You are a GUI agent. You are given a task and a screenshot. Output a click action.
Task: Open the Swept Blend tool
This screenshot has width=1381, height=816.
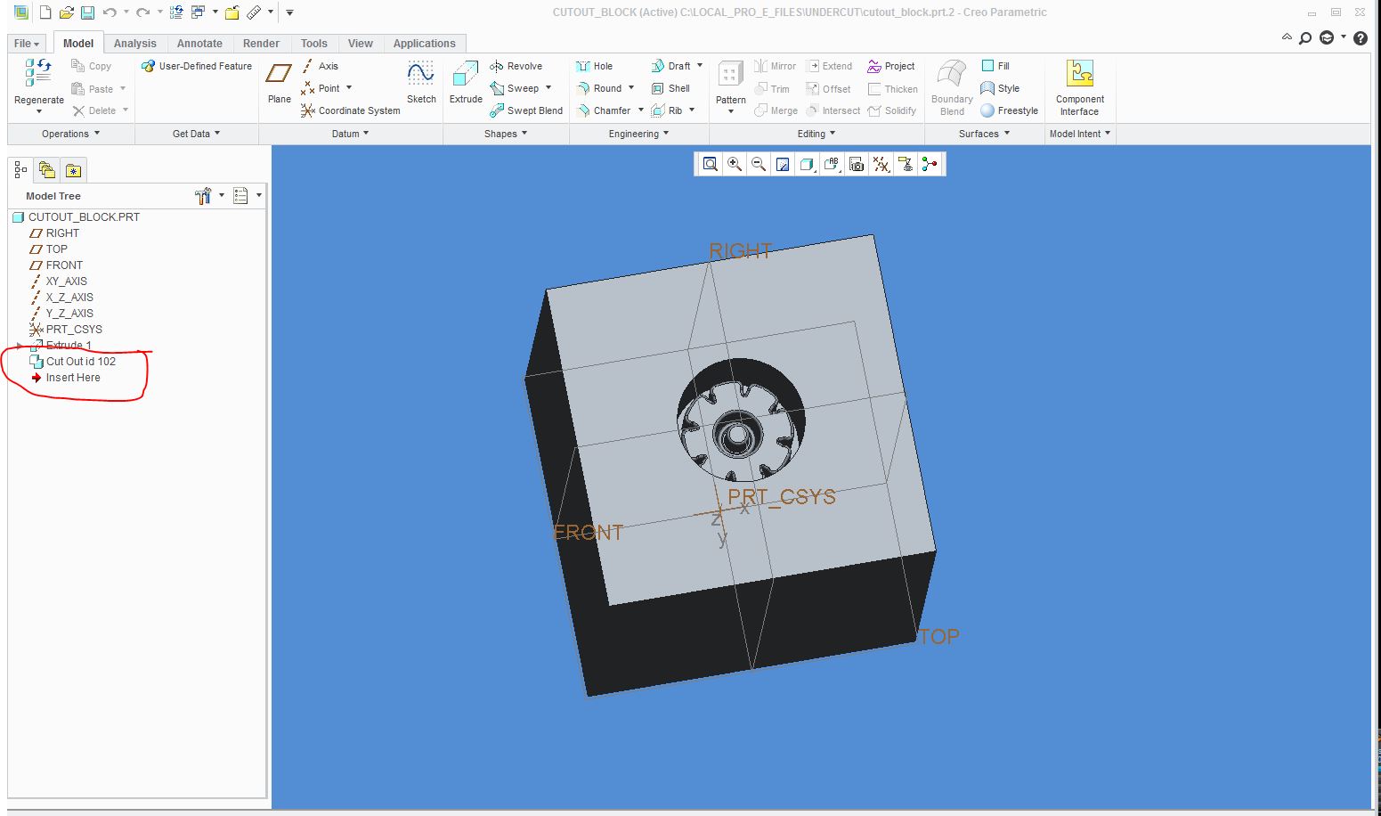coord(525,110)
